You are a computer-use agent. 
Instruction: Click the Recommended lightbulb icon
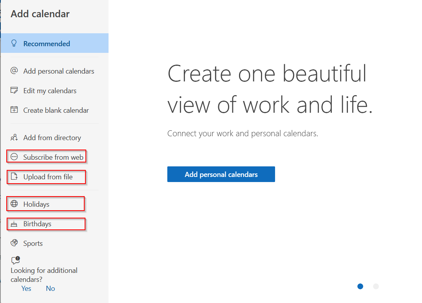(x=14, y=43)
